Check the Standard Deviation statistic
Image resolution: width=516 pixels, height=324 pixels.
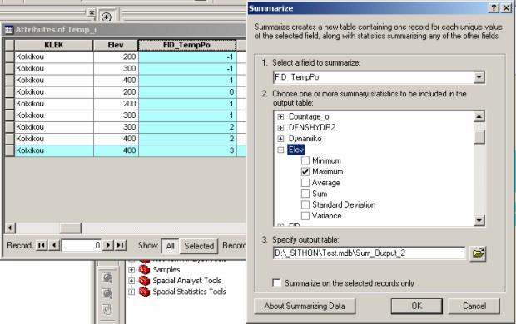pyautogui.click(x=305, y=204)
